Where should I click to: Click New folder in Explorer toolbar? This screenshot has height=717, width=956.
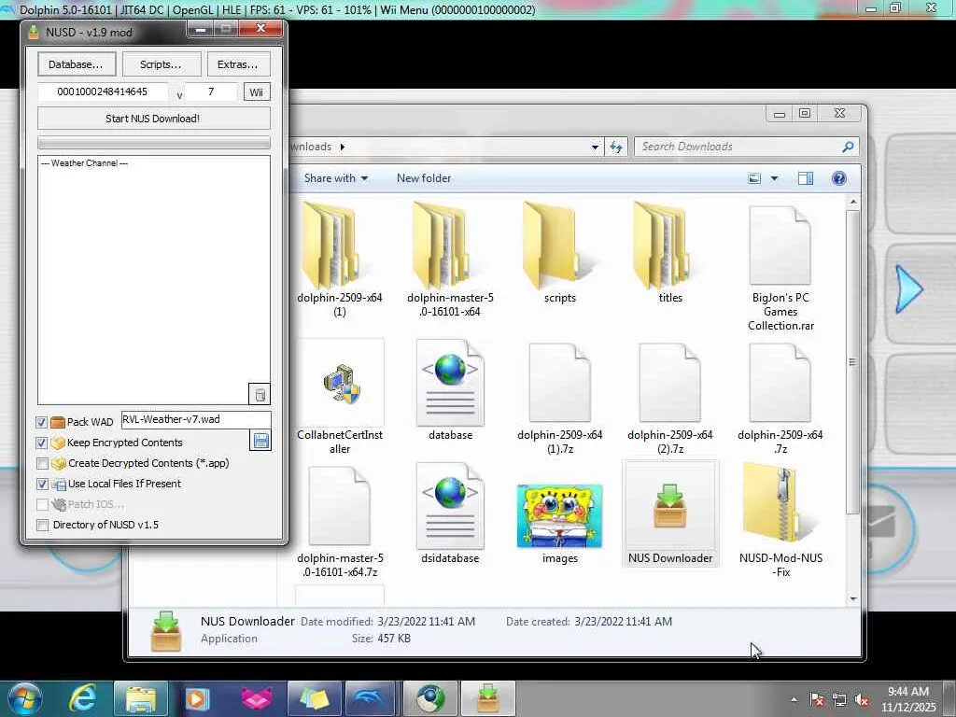pos(424,178)
